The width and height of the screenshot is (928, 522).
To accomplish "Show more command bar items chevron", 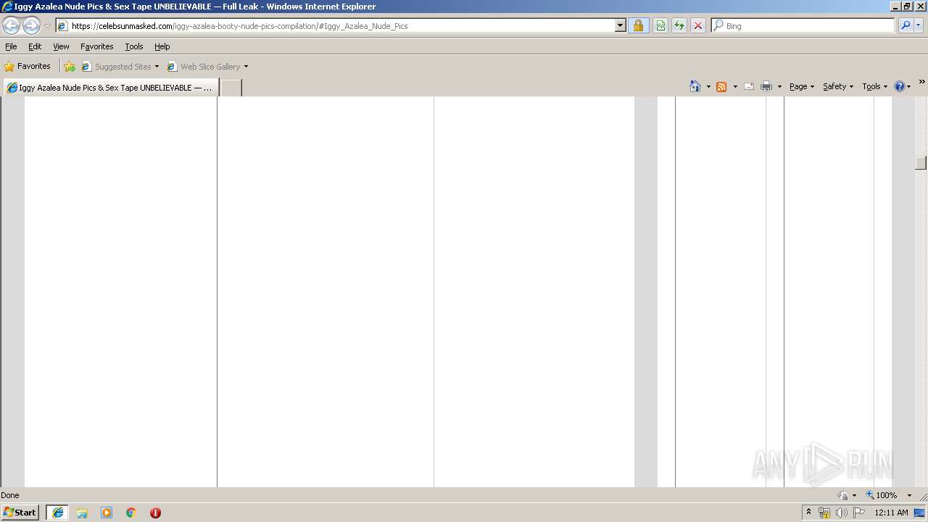I will point(922,82).
